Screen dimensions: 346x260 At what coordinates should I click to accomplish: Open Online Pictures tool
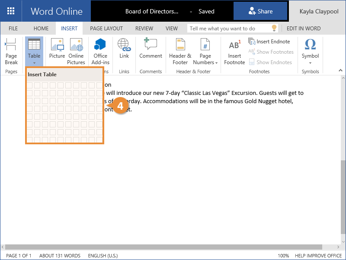click(76, 51)
